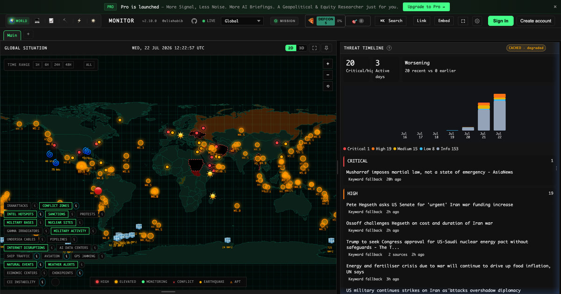This screenshot has width=561, height=294.
Task: Click the Embed button
Action: coord(444,21)
